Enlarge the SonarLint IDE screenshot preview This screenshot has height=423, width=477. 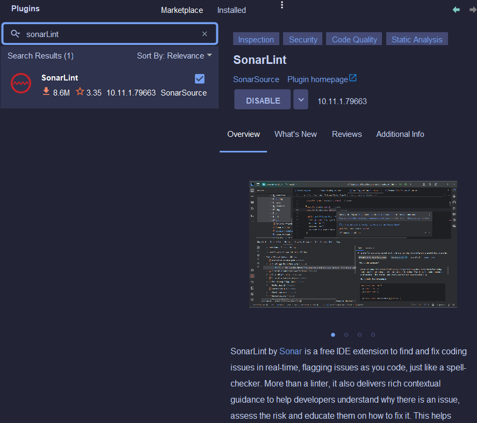pos(353,244)
